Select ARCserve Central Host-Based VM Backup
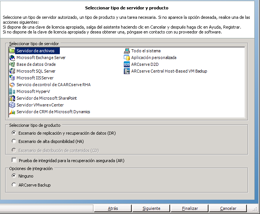The height and width of the screenshot is (214, 260). click(x=169, y=71)
